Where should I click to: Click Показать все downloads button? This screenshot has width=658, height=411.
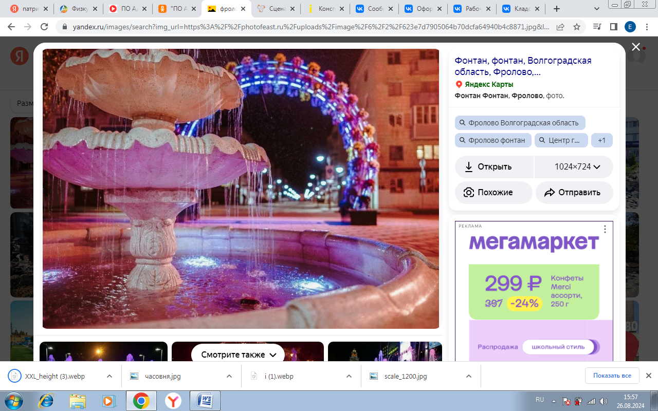(x=612, y=376)
